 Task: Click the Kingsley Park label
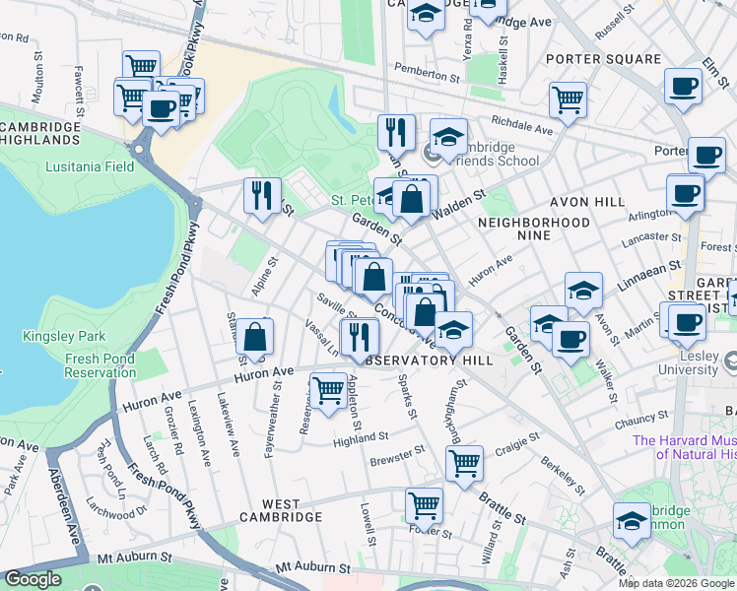pyautogui.click(x=64, y=336)
